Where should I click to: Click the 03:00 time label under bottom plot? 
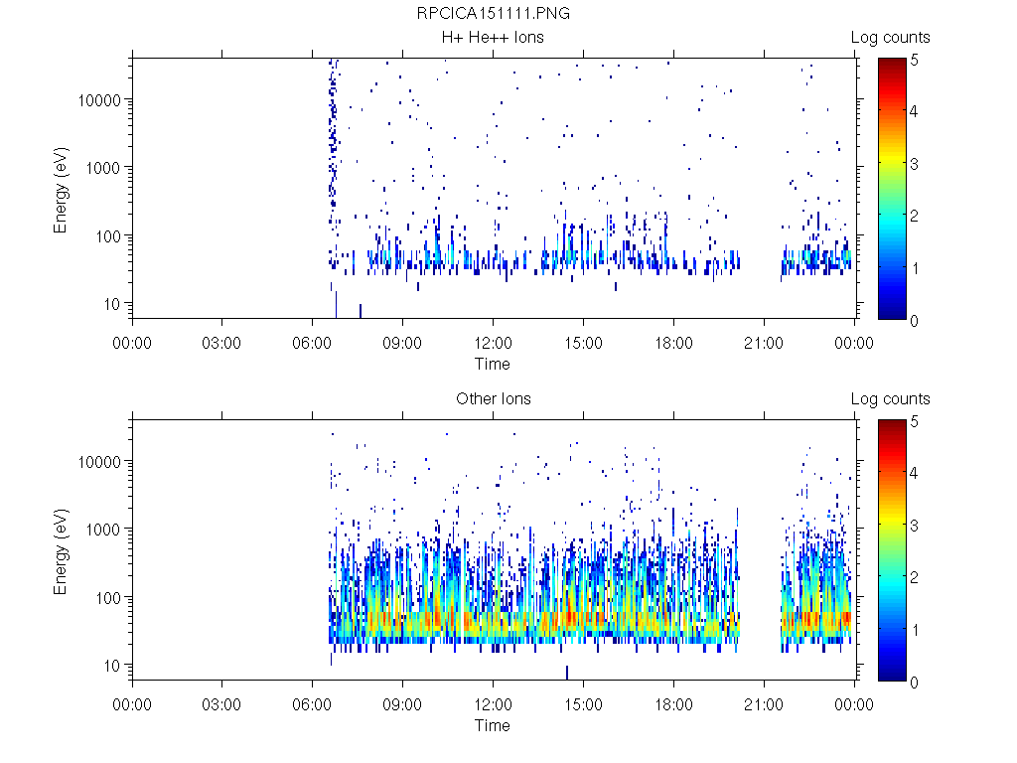221,704
